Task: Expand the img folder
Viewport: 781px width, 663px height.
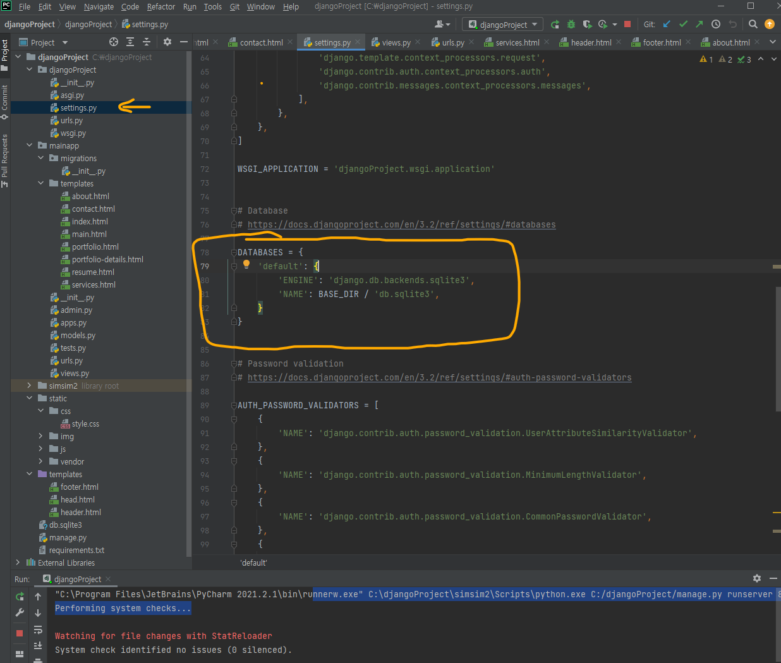Action: point(40,436)
